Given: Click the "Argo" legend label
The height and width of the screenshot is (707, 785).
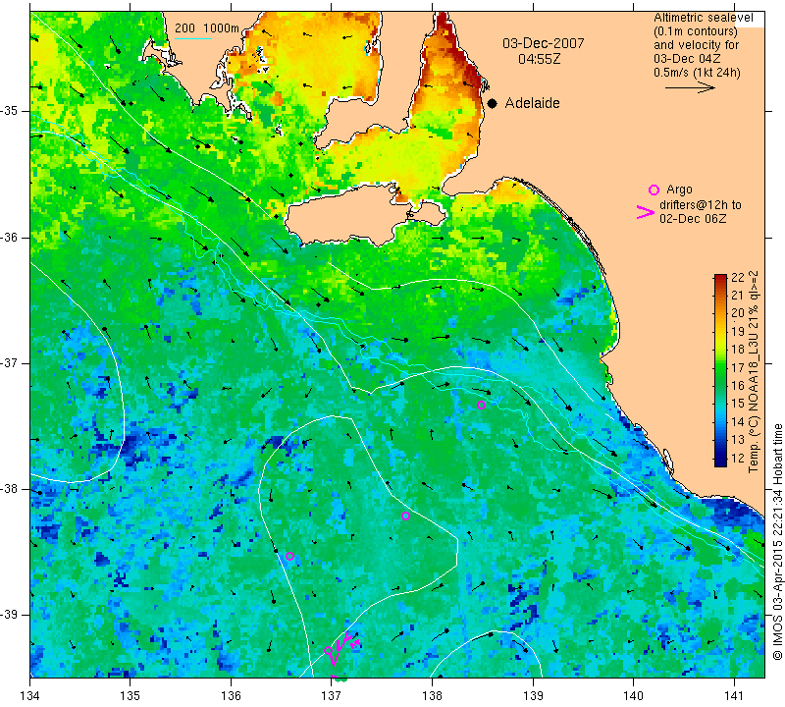Looking at the screenshot, I should pos(679,190).
